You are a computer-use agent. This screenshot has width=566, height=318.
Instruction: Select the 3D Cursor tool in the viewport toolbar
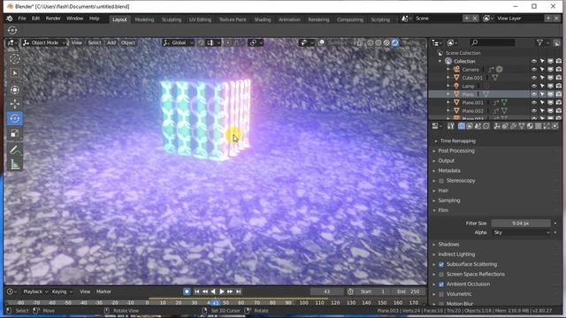tap(14, 59)
